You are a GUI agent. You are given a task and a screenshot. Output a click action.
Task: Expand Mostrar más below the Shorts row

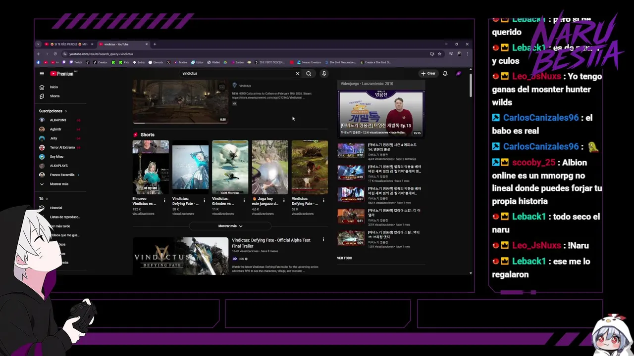[x=230, y=226]
